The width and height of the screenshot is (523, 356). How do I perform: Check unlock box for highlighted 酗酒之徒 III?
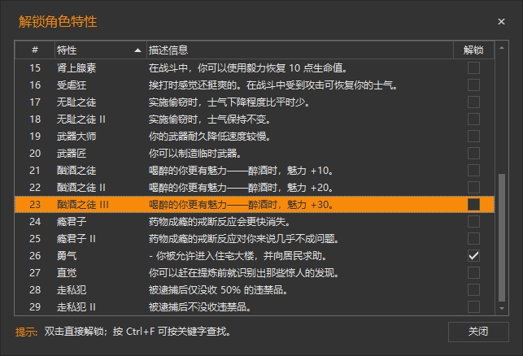[x=473, y=205]
